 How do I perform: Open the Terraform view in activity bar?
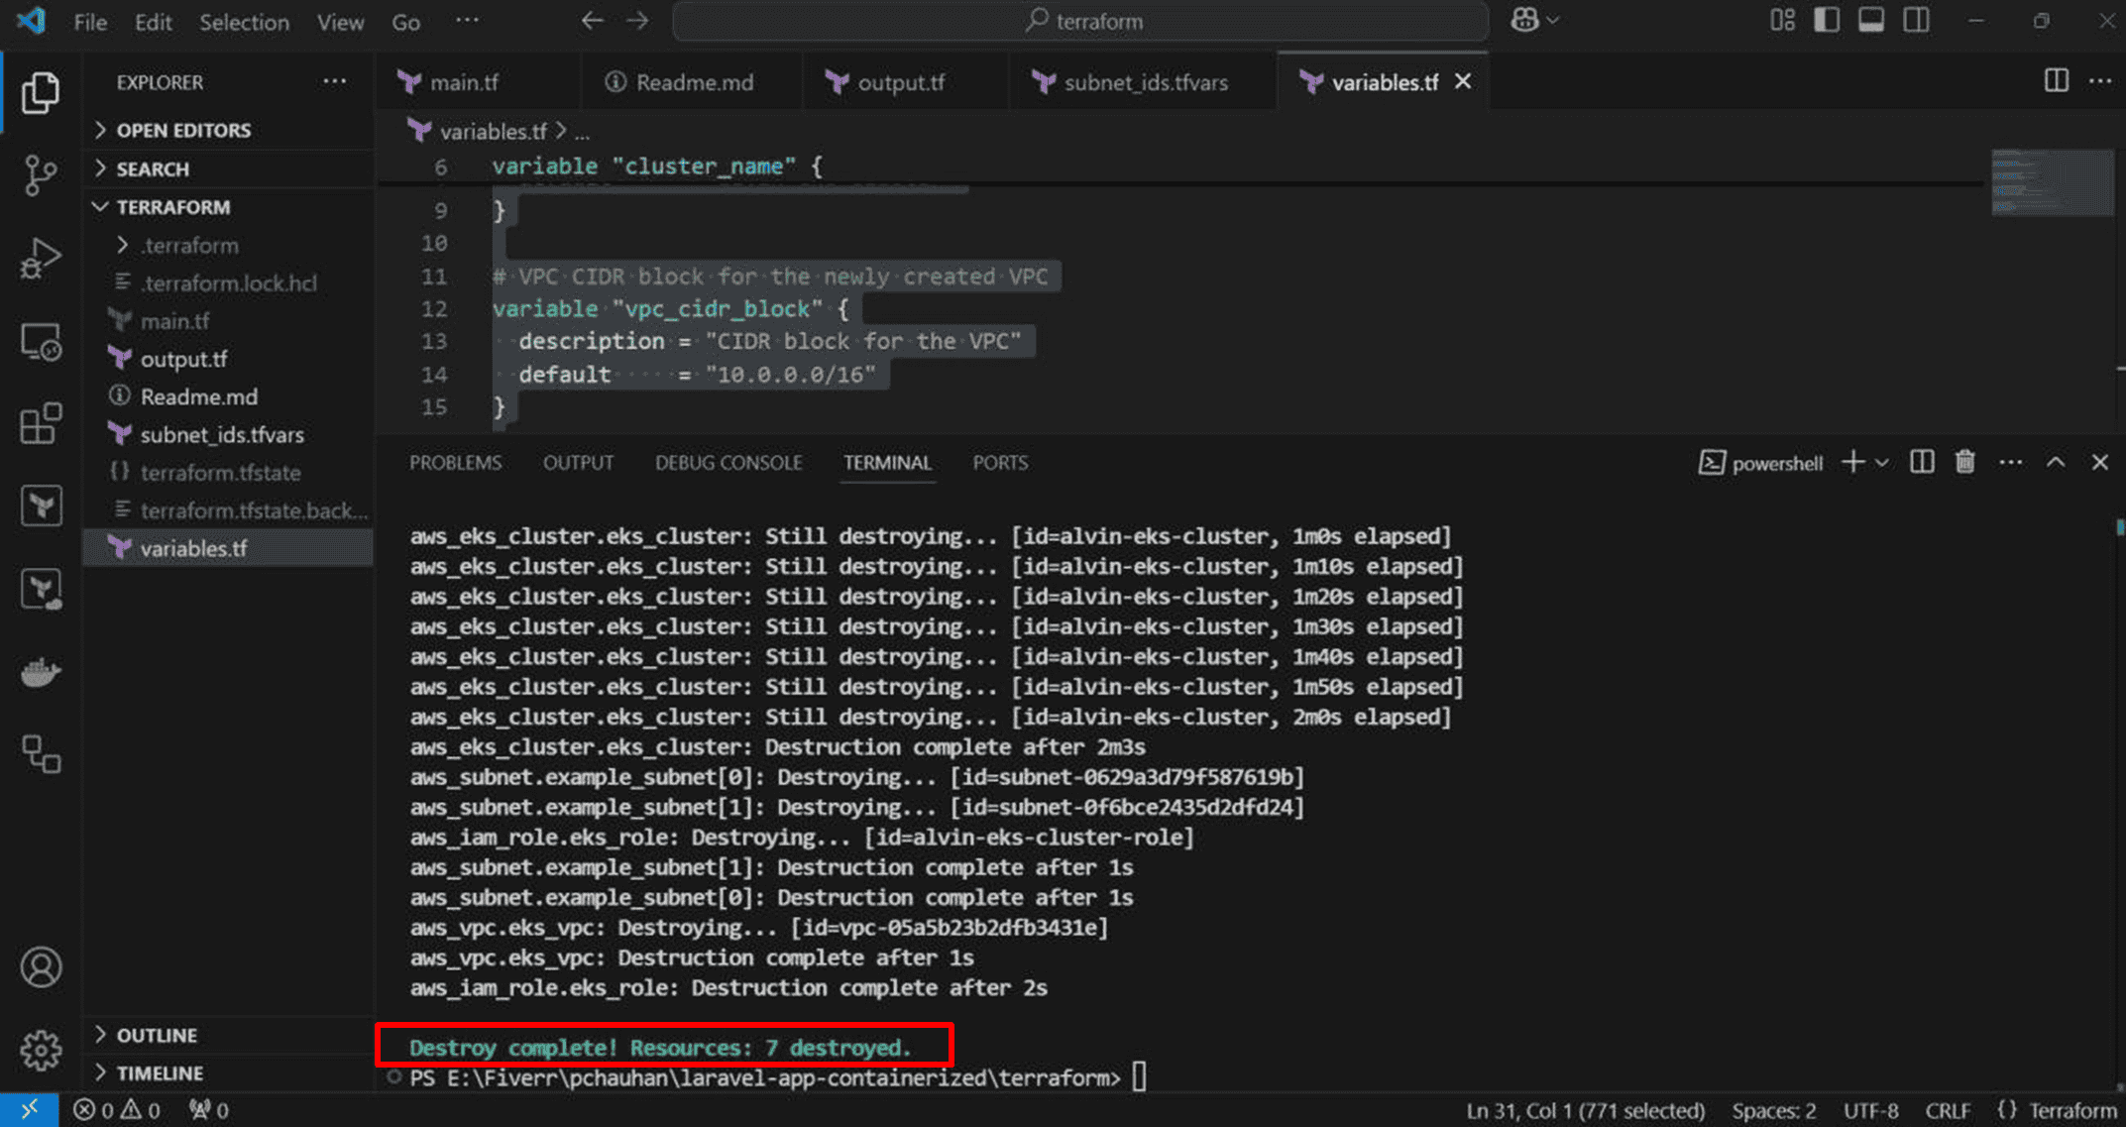41,507
